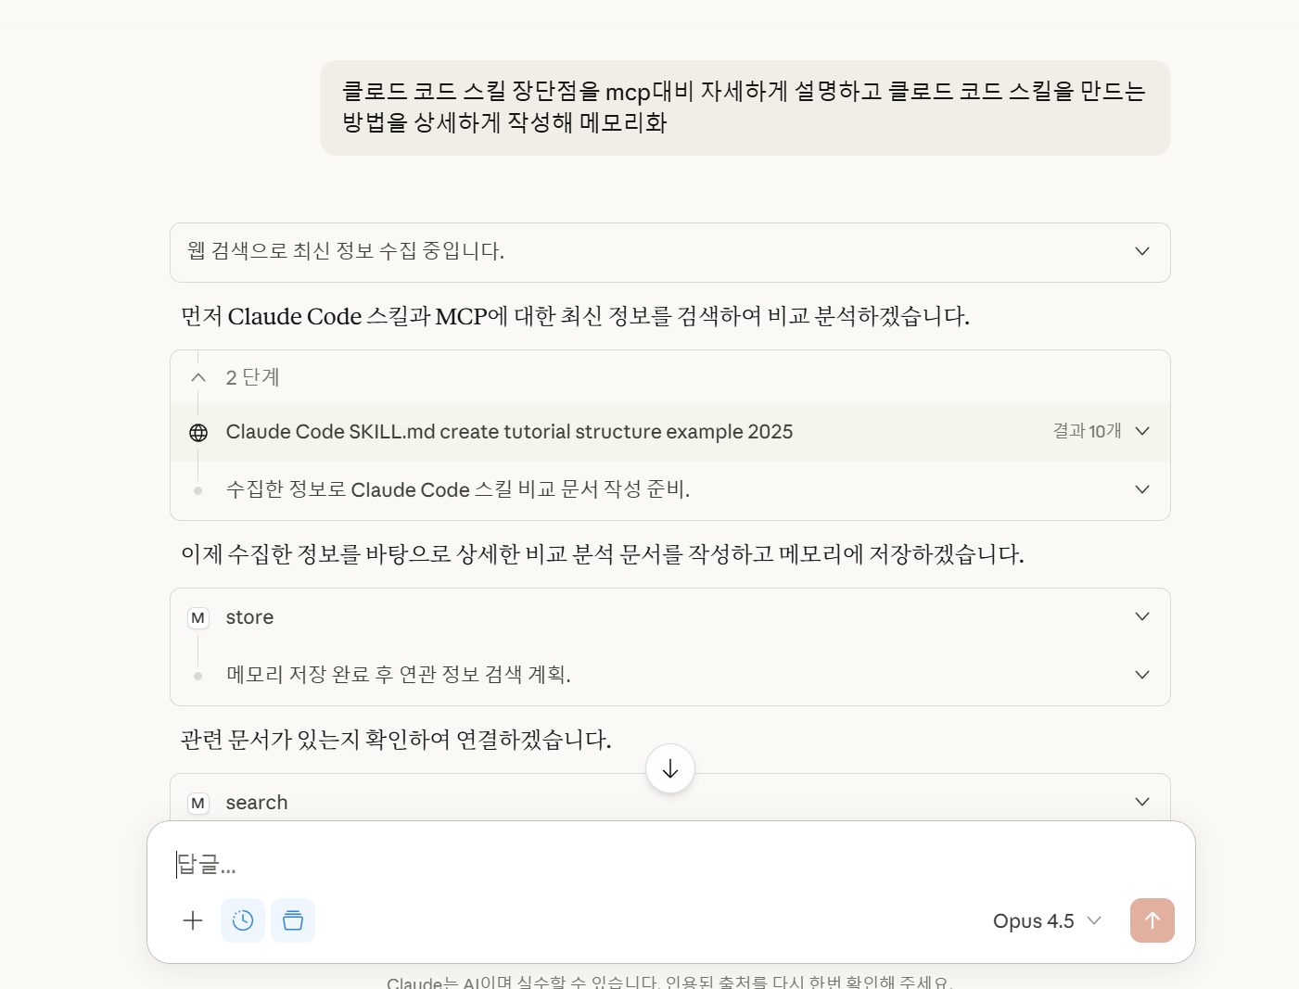Click the M icon next to store
Viewport: 1299px width, 989px height.
click(x=197, y=618)
